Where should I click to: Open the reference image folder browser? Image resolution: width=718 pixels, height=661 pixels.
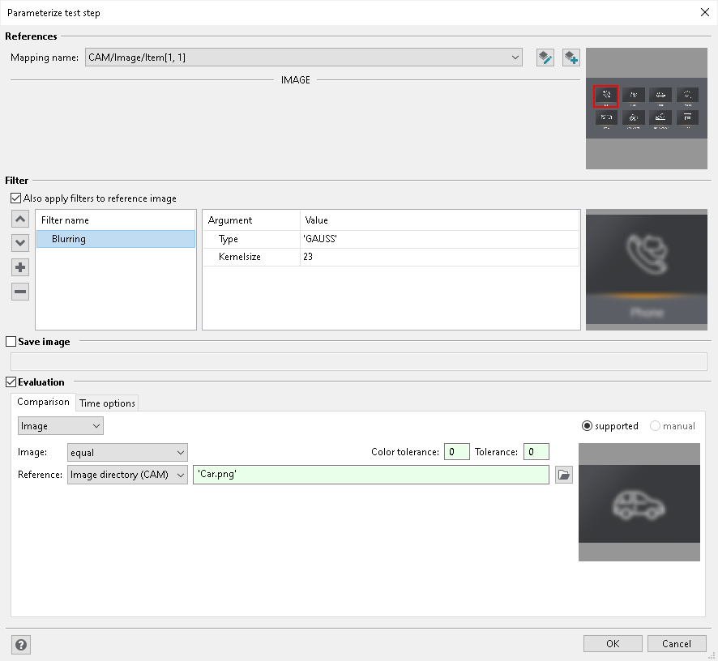coord(564,475)
